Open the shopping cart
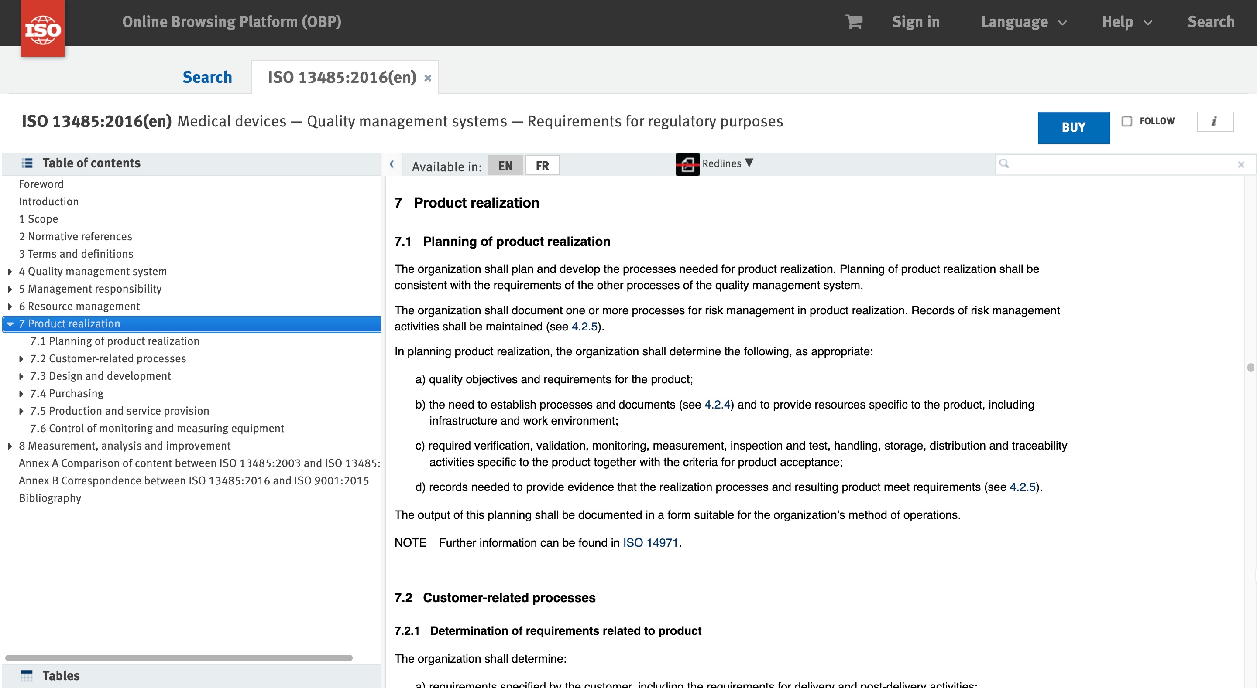Screen dimensions: 1257x688 tap(853, 21)
